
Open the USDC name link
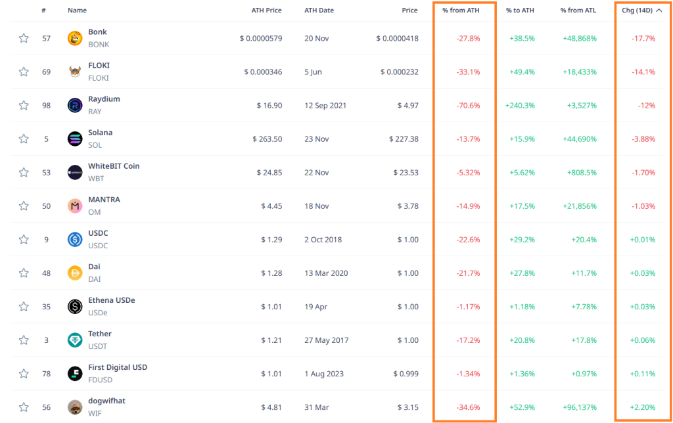(99, 233)
